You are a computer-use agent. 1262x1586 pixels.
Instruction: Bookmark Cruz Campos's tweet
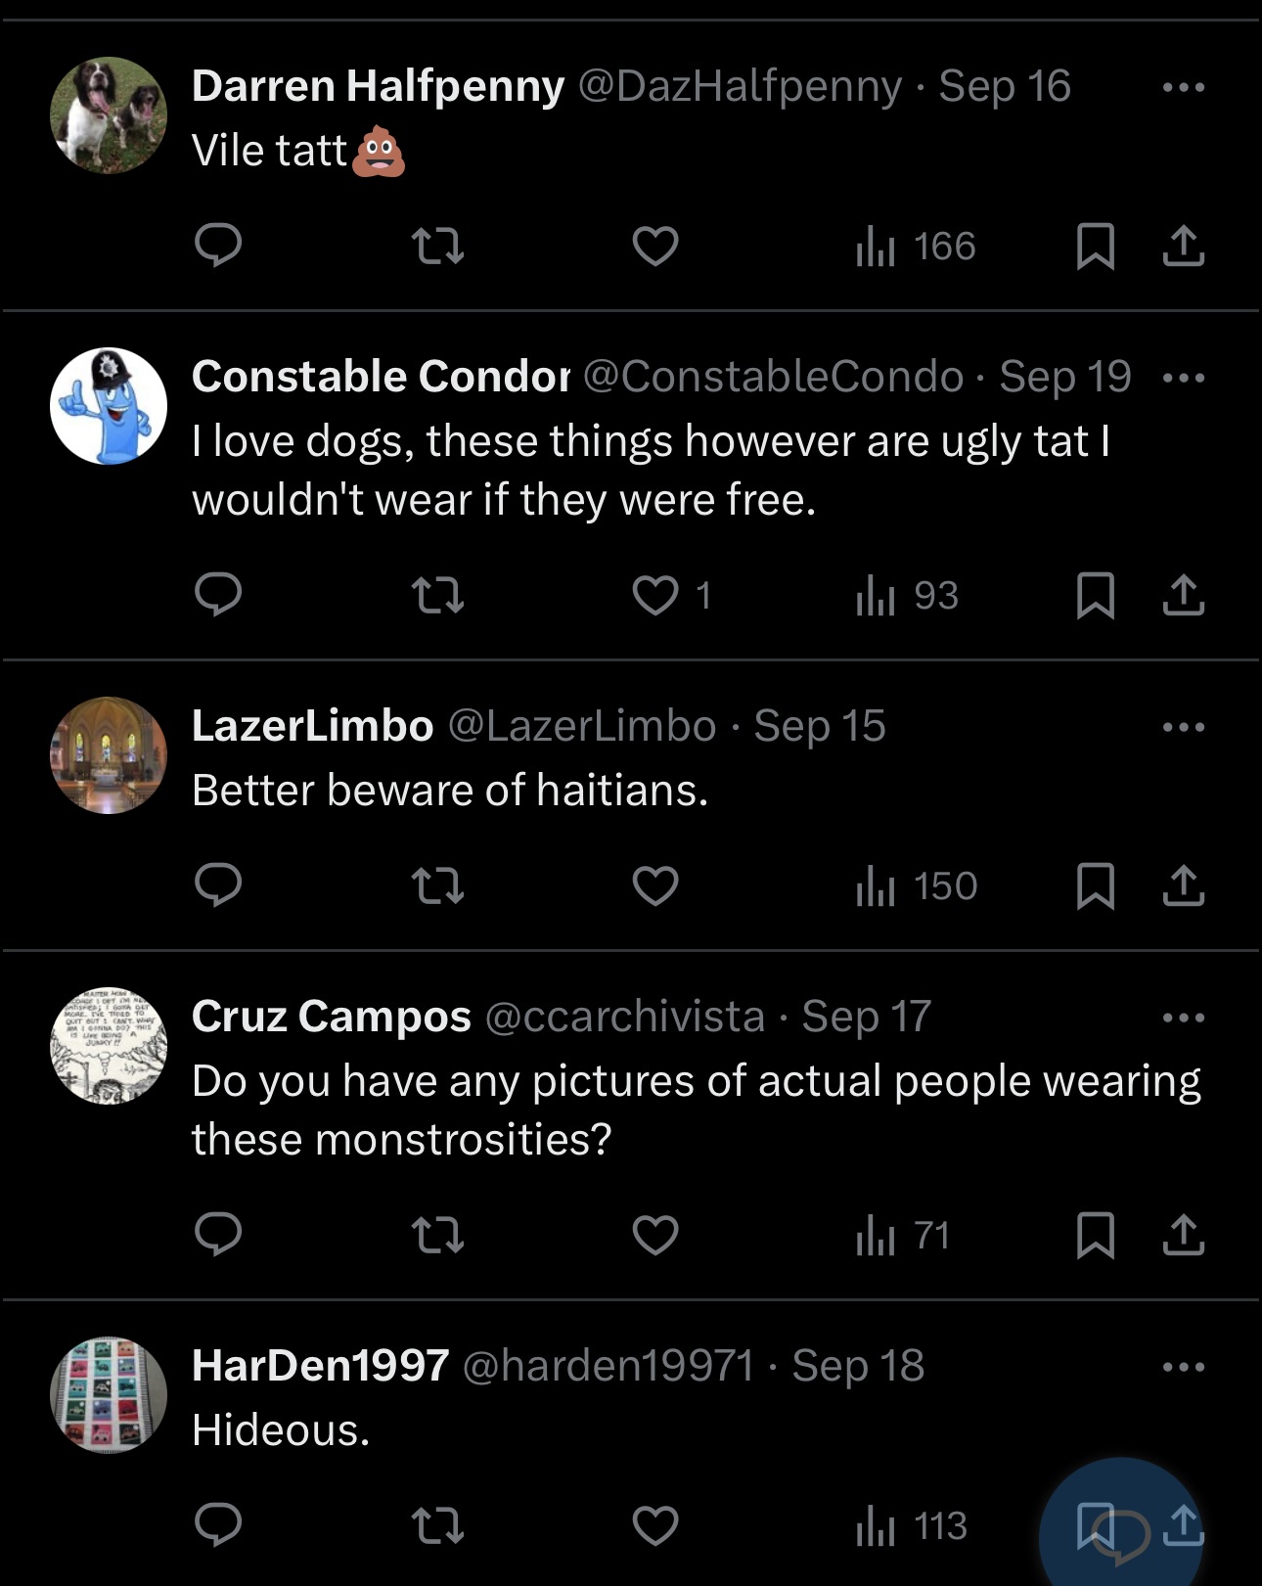(x=1095, y=1235)
